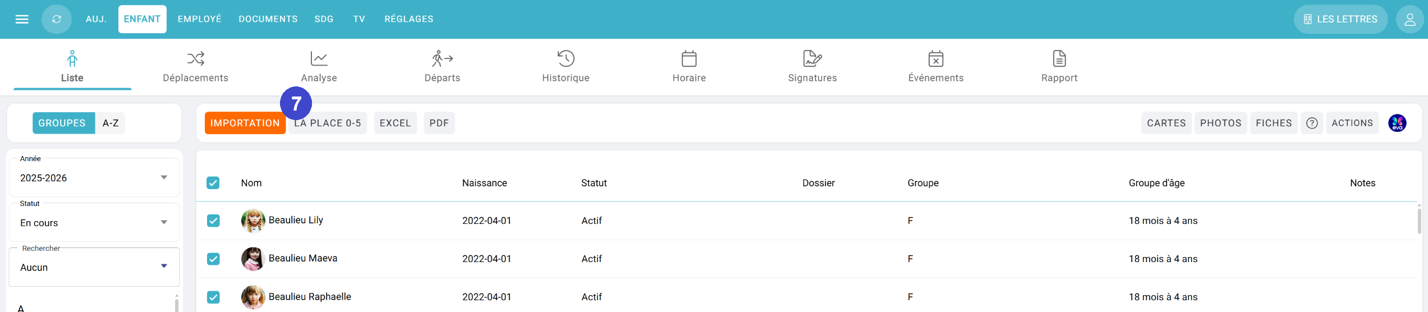Toggle the select-all checkbox in header
The height and width of the screenshot is (312, 1428).
213,183
